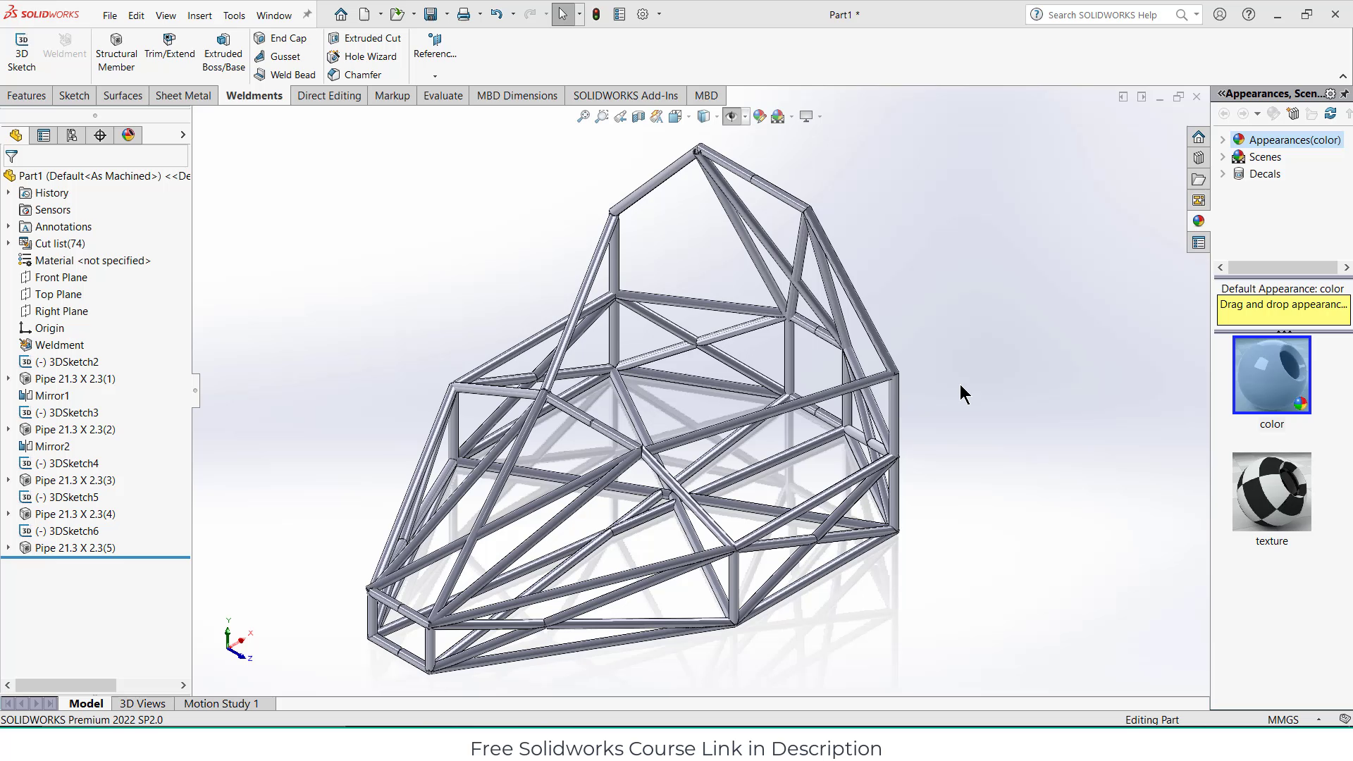
Task: Select the blue color appearance swatch
Action: click(1271, 375)
